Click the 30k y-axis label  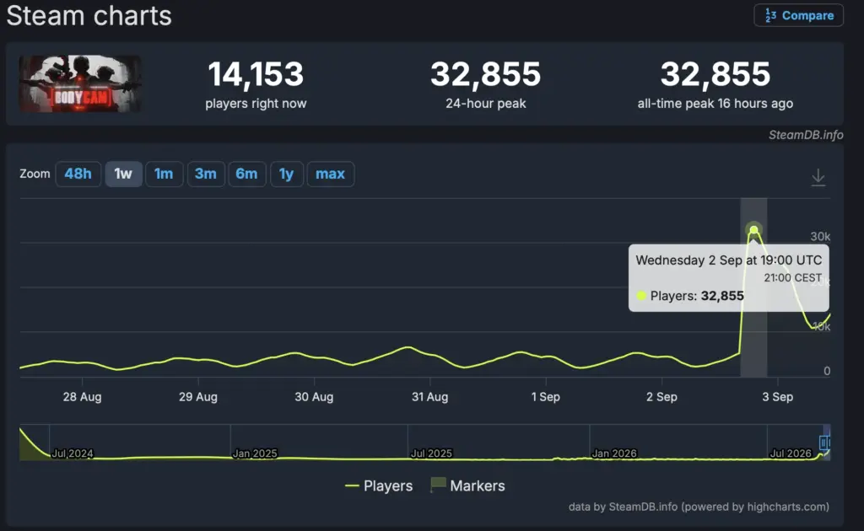(x=820, y=237)
